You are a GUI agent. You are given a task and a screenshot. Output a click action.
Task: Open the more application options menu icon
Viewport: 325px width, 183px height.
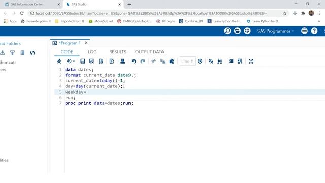pyautogui.click(x=304, y=31)
